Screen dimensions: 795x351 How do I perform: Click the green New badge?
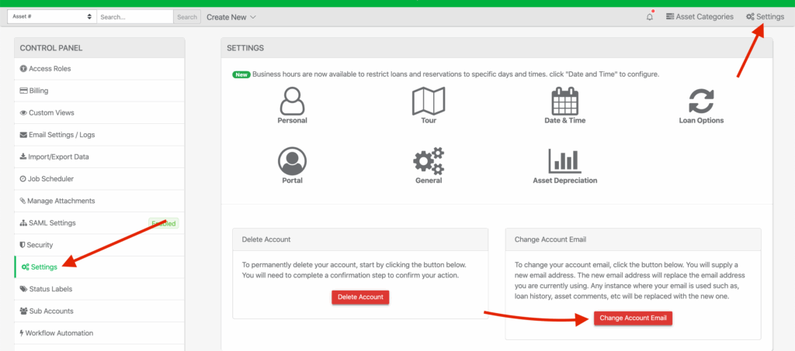tap(241, 74)
